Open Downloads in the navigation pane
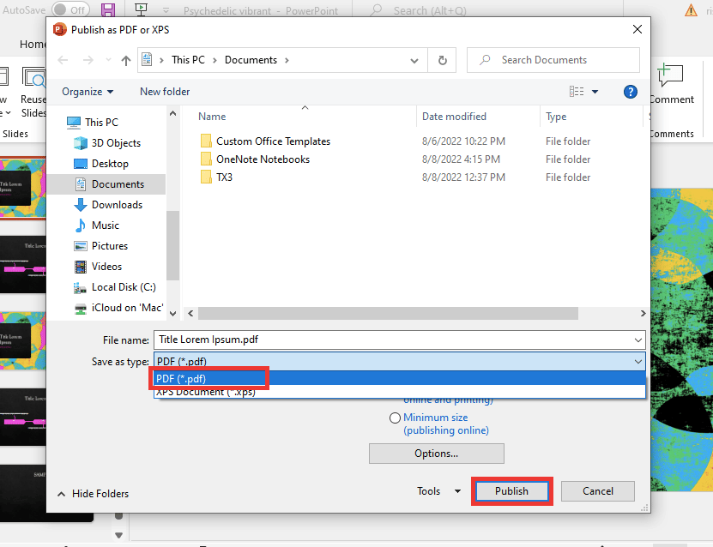713x547 pixels. click(x=108, y=205)
